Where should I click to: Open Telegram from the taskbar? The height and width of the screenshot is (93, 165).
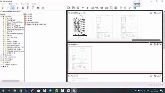coord(51,91)
